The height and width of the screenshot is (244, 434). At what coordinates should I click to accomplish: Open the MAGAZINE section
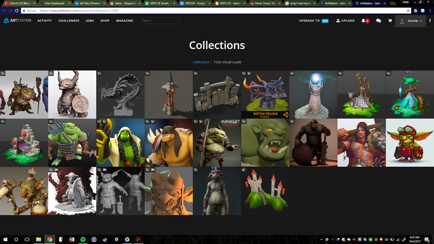pos(125,21)
